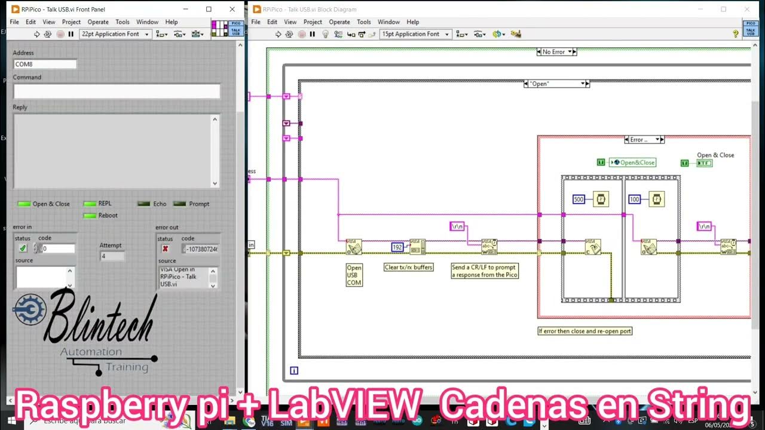Open File menu in Front Panel window

click(14, 22)
